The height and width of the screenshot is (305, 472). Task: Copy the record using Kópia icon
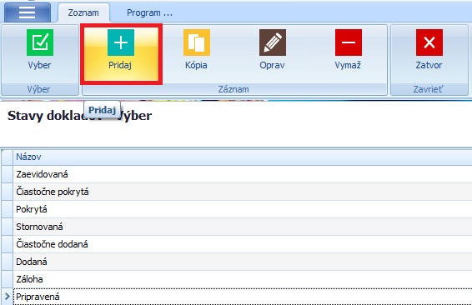point(197,42)
